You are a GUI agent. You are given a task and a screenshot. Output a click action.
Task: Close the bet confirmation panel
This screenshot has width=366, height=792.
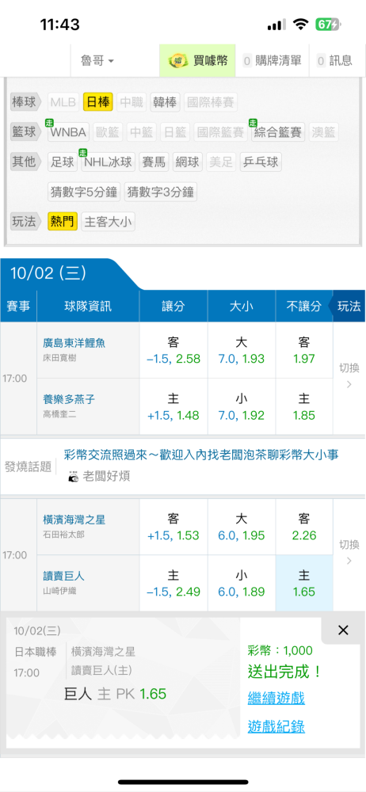click(x=343, y=630)
